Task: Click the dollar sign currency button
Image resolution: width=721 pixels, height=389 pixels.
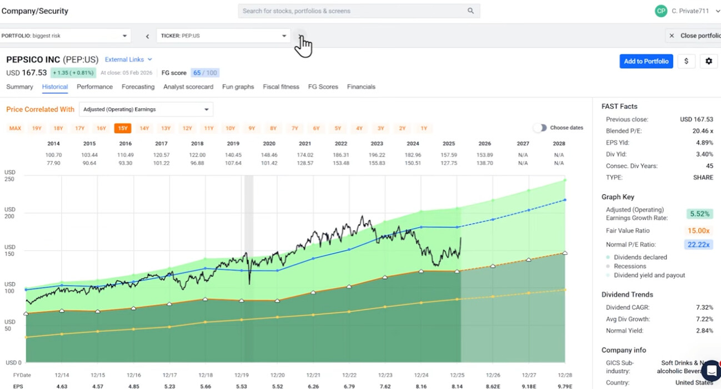Action: [x=686, y=61]
